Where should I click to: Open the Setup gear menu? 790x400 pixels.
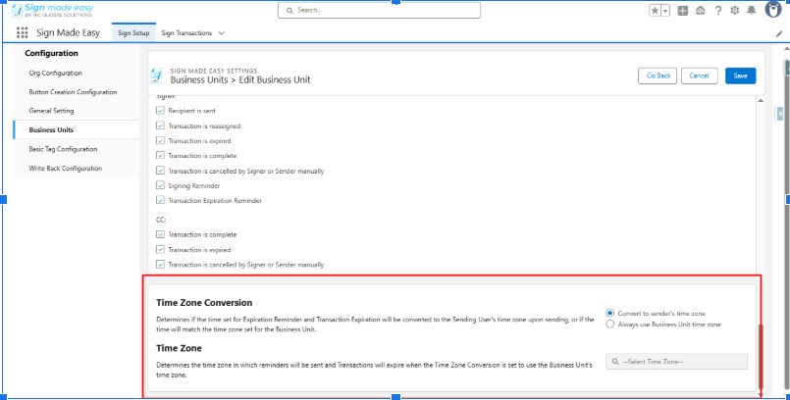click(734, 11)
